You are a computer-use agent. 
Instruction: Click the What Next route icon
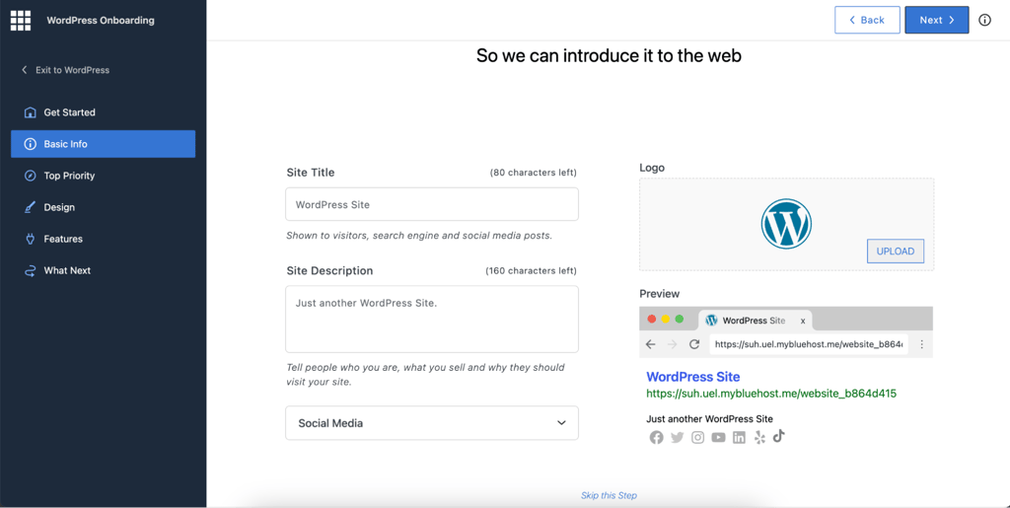pos(30,270)
